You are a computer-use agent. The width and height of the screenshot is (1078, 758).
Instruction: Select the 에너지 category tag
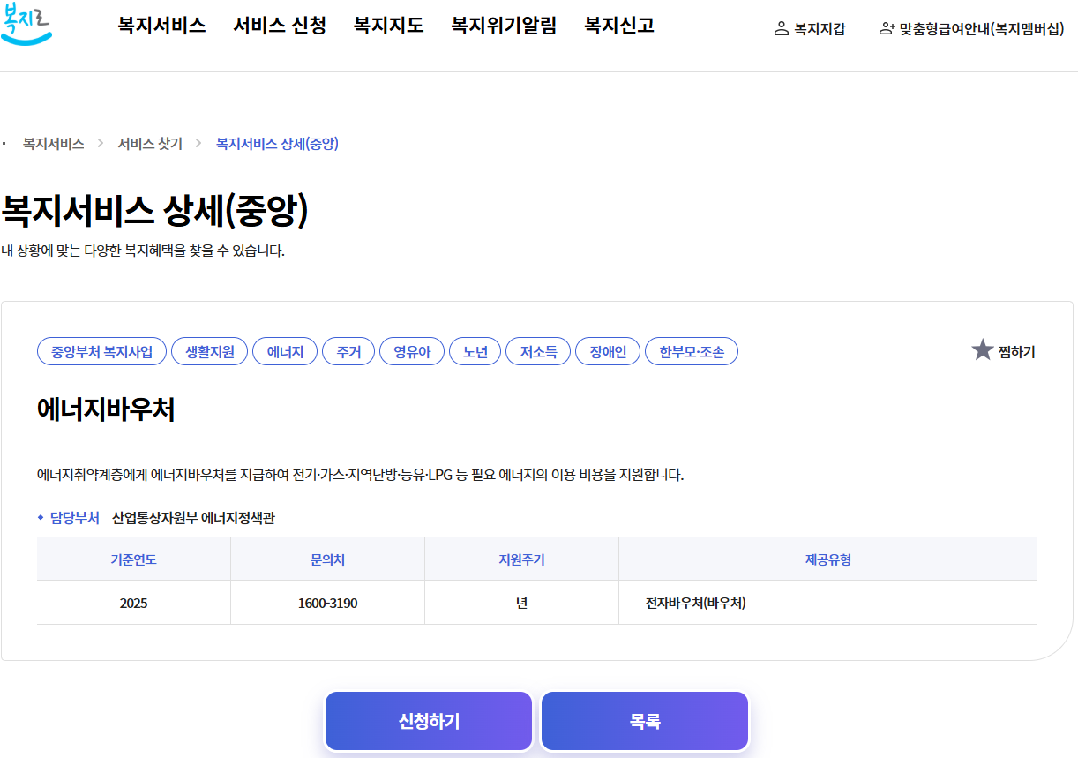(x=284, y=350)
